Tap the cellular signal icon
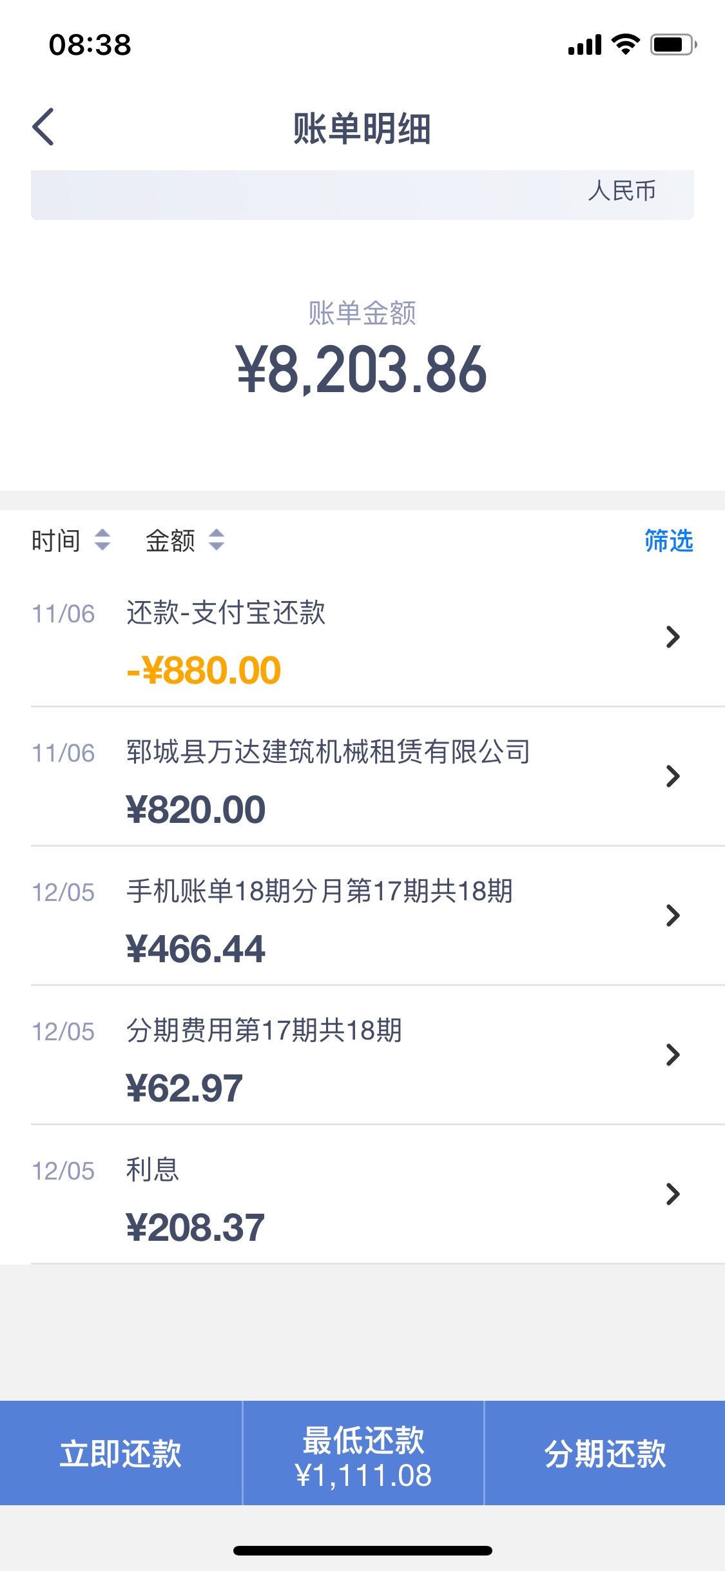Image resolution: width=725 pixels, height=1571 pixels. coord(585,45)
